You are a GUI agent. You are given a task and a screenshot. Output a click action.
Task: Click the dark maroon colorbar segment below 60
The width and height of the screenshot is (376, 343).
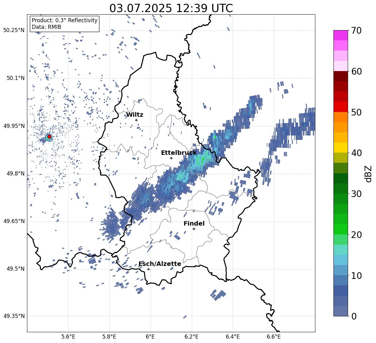pos(341,76)
